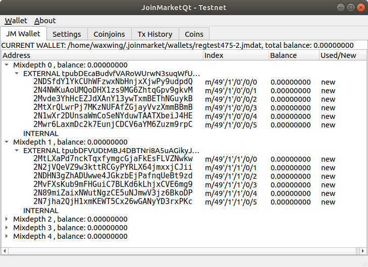Open the Wallet menu
The height and width of the screenshot is (267, 368).
click(16, 21)
